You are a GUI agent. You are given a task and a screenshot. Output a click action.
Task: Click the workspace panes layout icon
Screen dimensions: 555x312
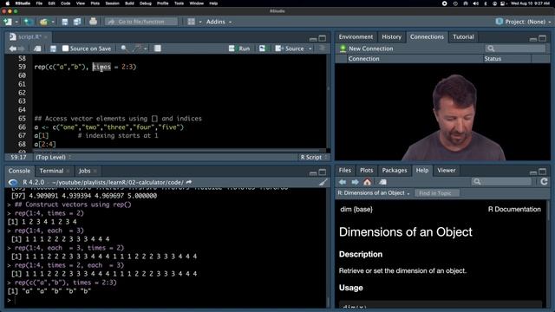click(191, 22)
